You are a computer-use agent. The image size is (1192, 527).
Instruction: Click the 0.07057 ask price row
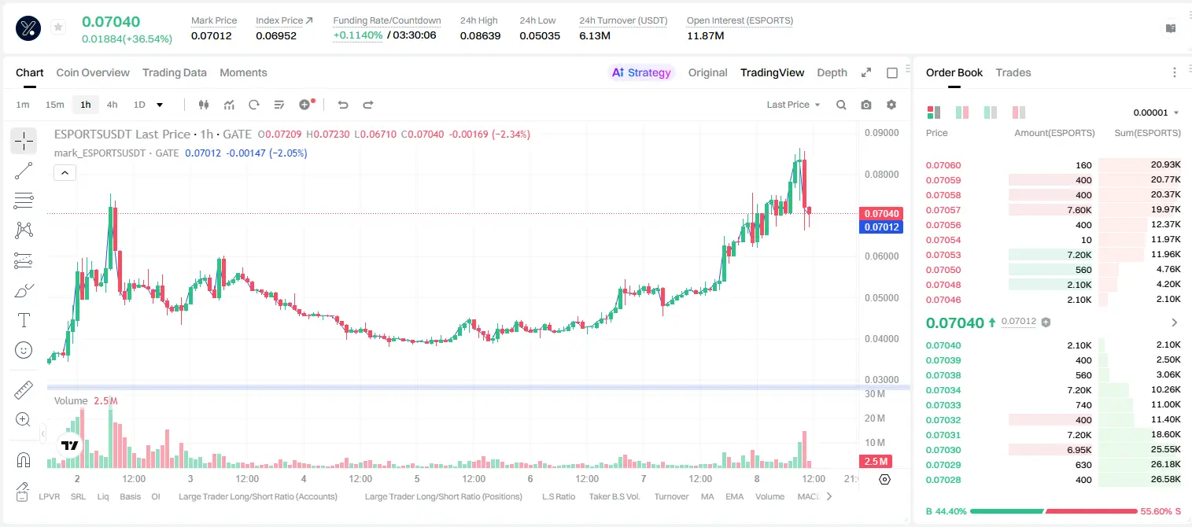pyautogui.click(x=1053, y=210)
